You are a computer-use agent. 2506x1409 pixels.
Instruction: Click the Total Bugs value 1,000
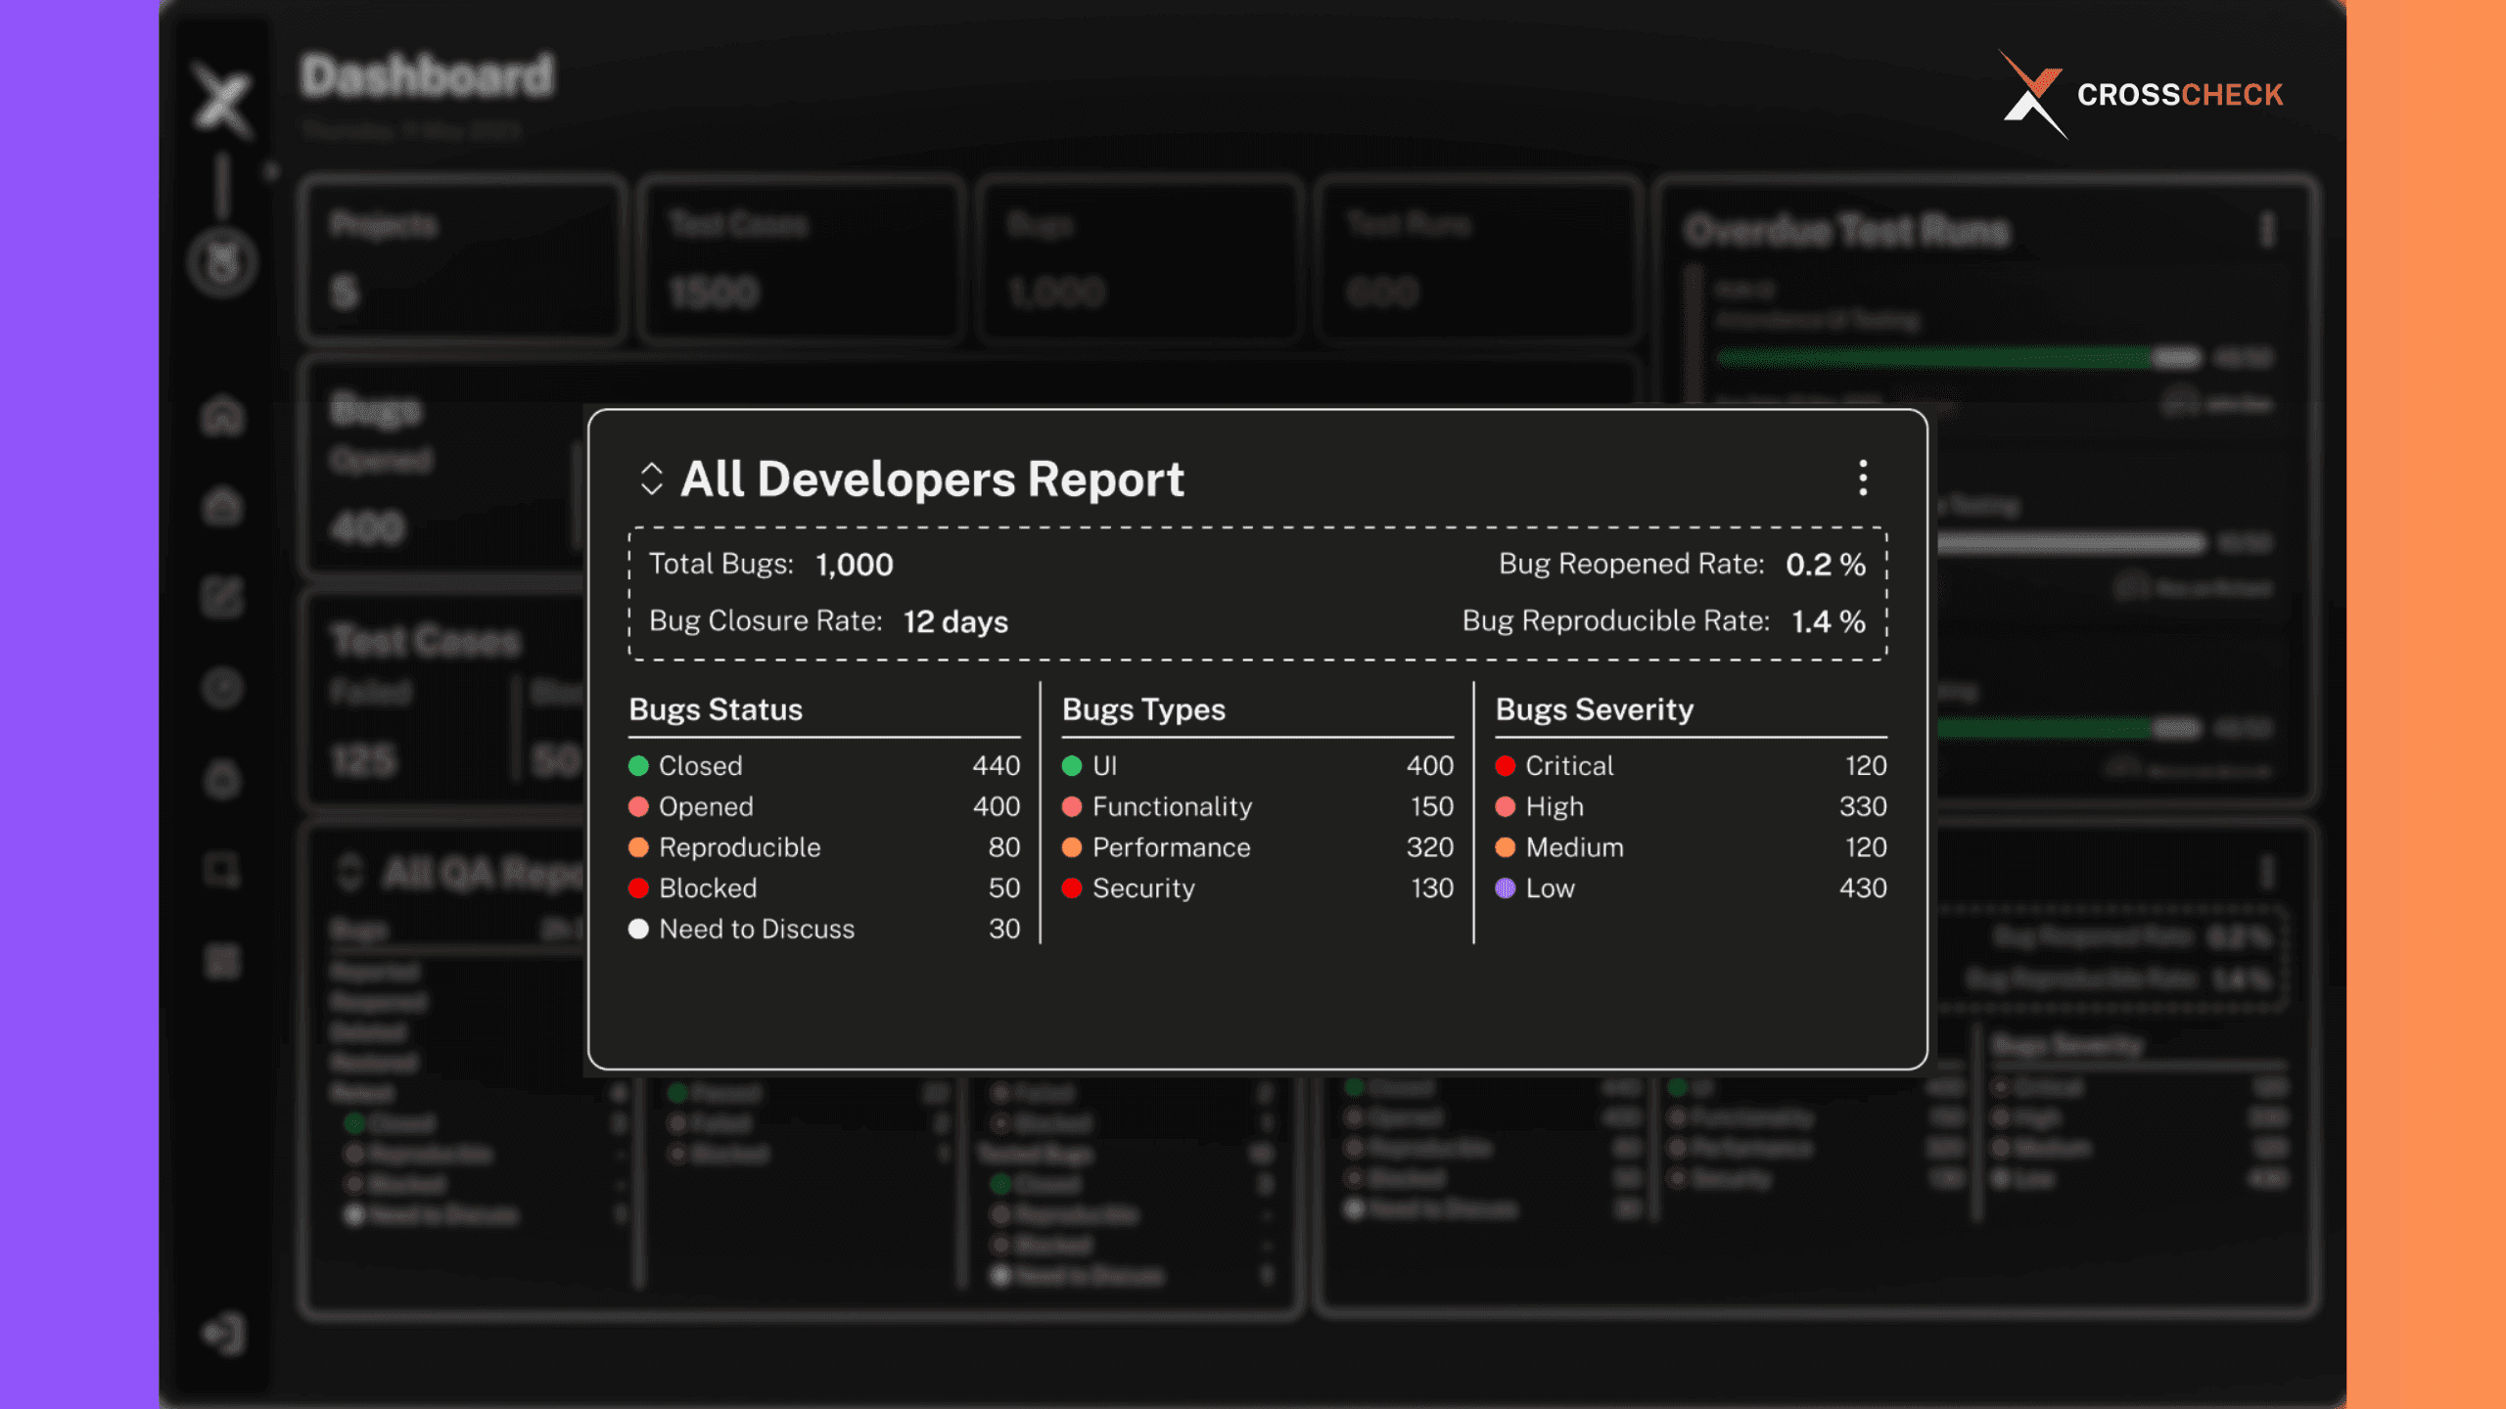855,565
